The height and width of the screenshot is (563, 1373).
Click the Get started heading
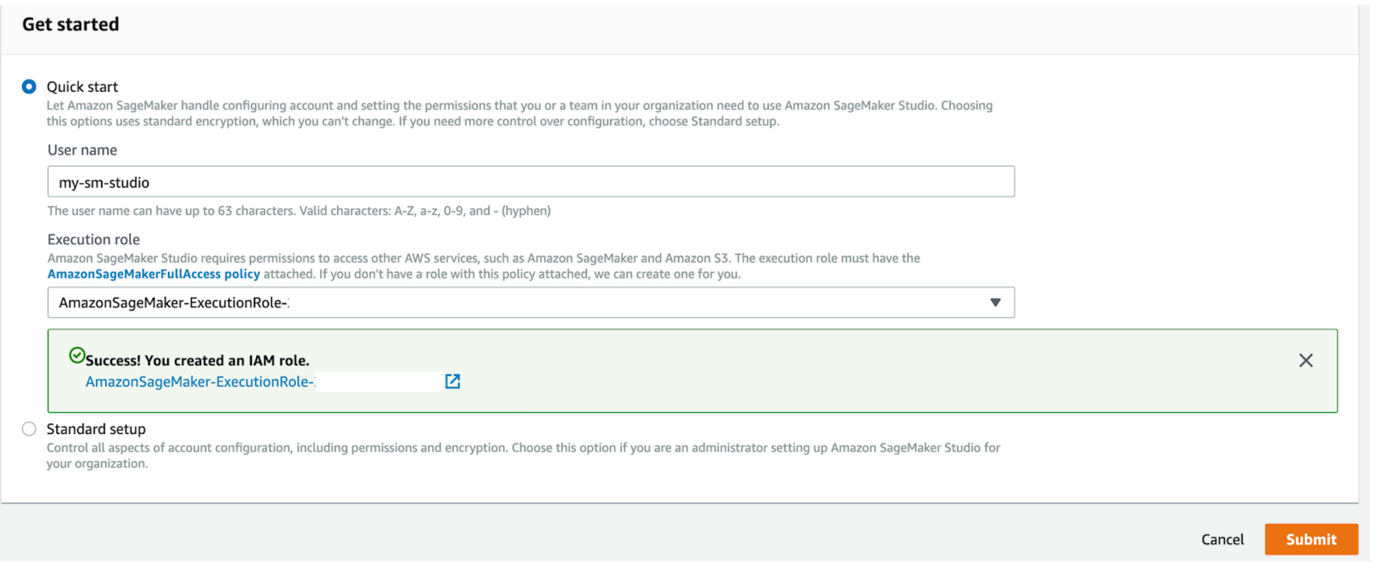click(71, 25)
